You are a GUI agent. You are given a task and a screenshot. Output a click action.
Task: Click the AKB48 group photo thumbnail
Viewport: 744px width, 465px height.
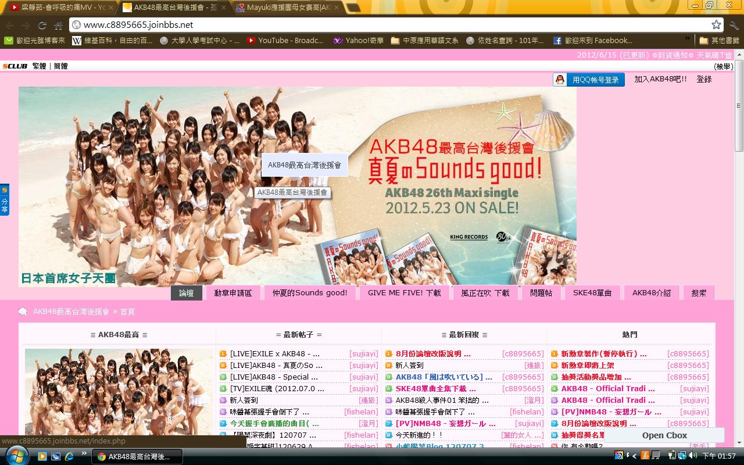(119, 392)
